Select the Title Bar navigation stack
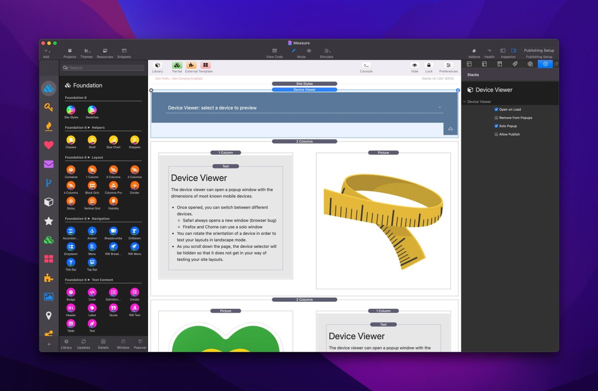This screenshot has width=598, height=391. [71, 262]
